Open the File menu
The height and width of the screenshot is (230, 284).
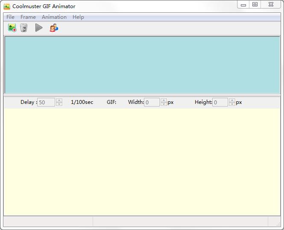(10, 17)
